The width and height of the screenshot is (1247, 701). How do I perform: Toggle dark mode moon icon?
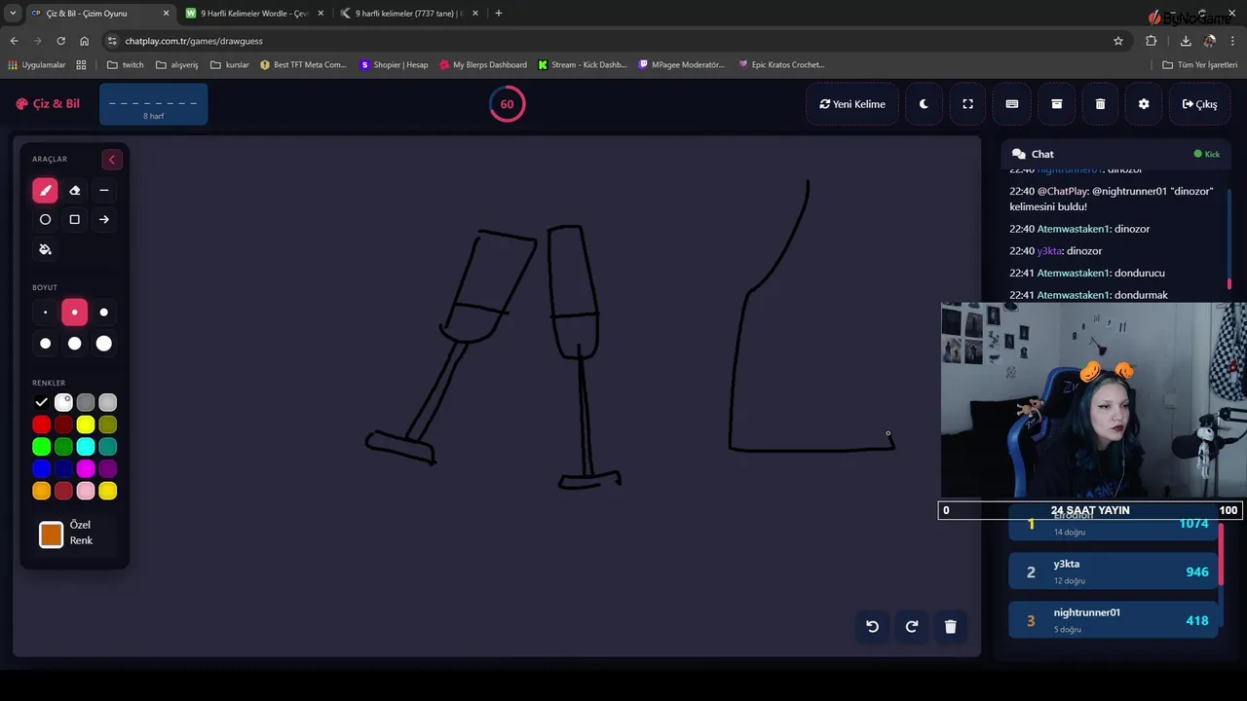coord(924,104)
